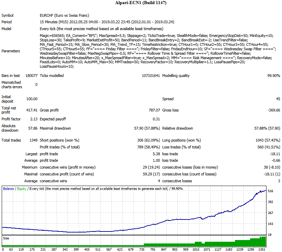282x252 pixels.
Task: Click the Spread value 45
Action: [x=278, y=99]
